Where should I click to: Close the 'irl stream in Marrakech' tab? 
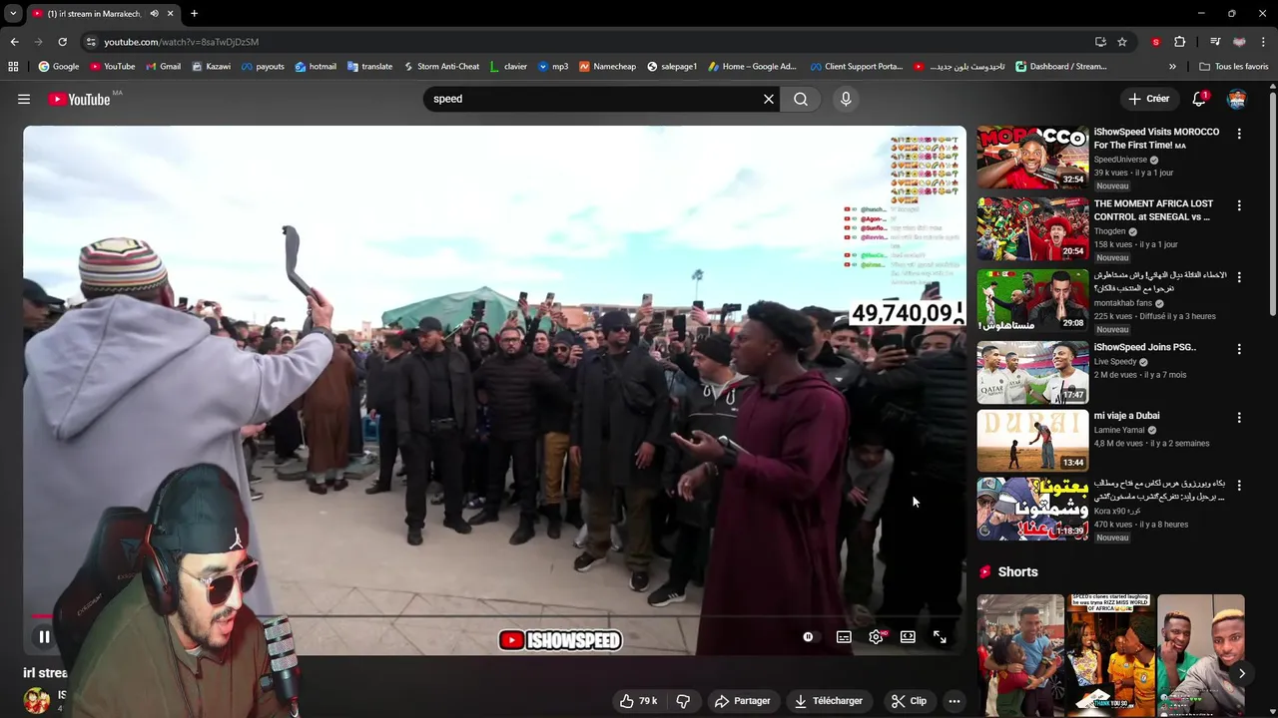[170, 14]
